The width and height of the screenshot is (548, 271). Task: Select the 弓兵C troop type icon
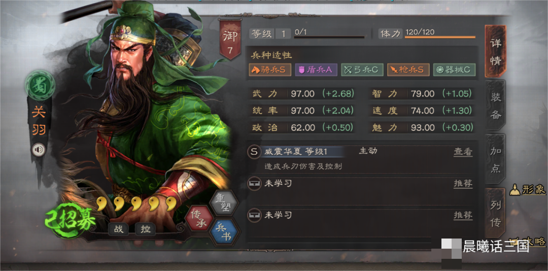[362, 70]
